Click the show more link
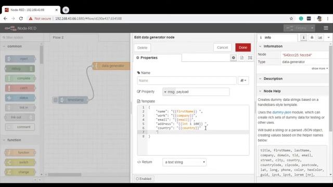333x187 pixels. pyautogui.click(x=319, y=69)
